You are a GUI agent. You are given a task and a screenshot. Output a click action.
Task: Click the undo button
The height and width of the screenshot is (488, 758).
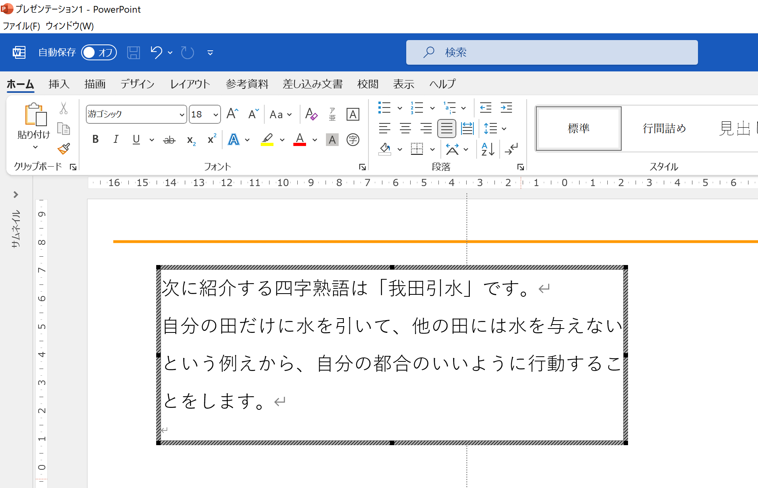(157, 52)
